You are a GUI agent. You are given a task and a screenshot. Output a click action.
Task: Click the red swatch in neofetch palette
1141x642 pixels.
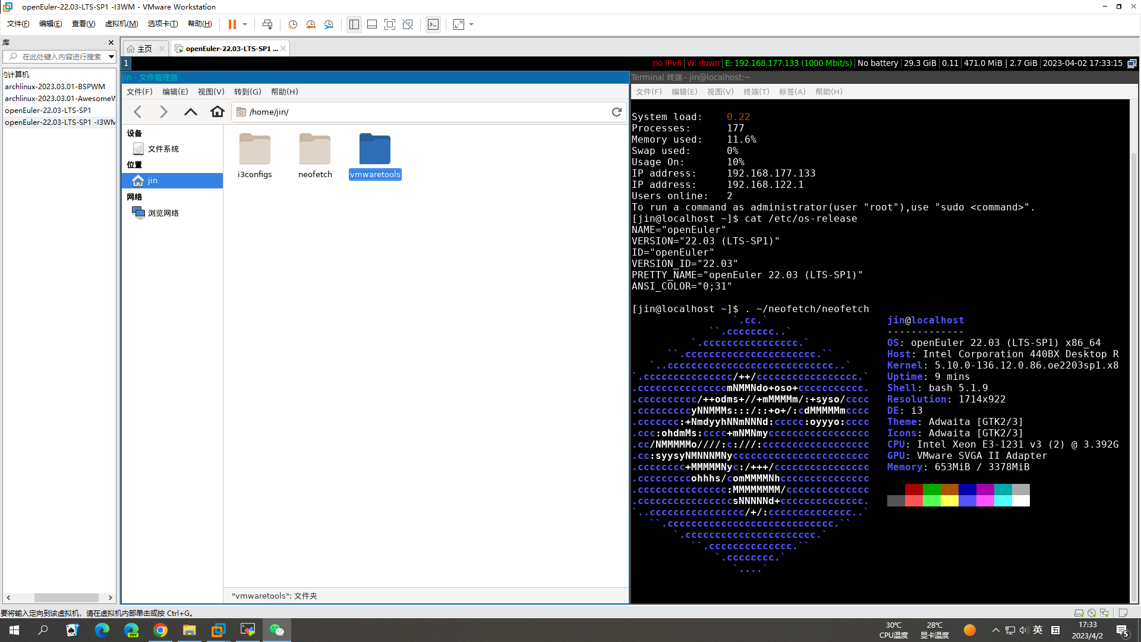(x=914, y=489)
